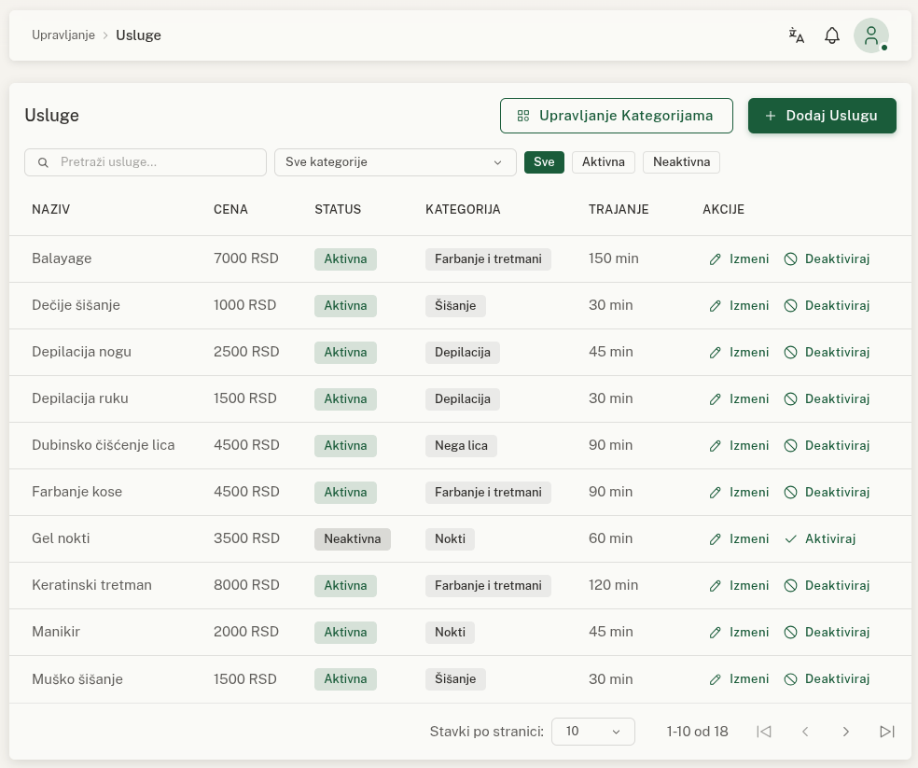Viewport: 918px width, 768px height.
Task: Jump to the last page icon
Action: (887, 732)
